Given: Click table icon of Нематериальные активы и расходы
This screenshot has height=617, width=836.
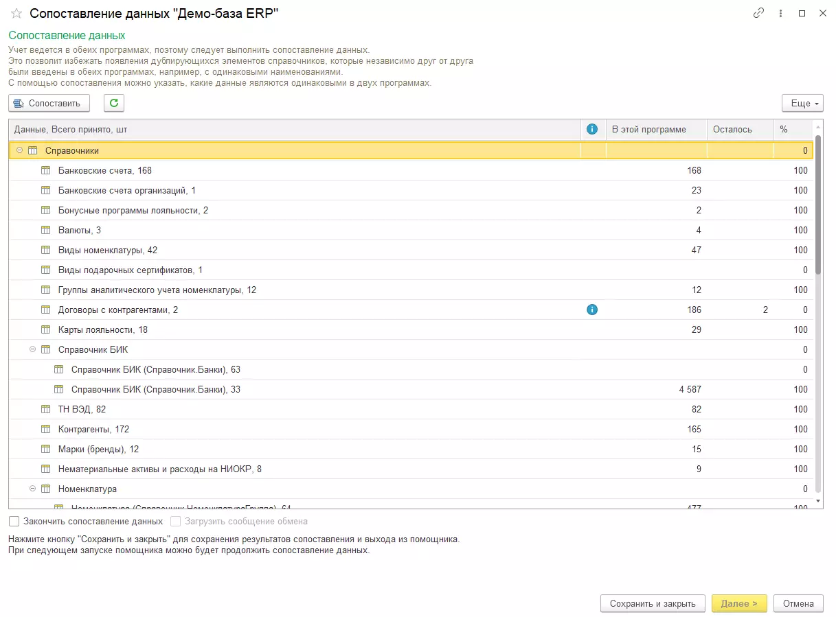Looking at the screenshot, I should 46,469.
